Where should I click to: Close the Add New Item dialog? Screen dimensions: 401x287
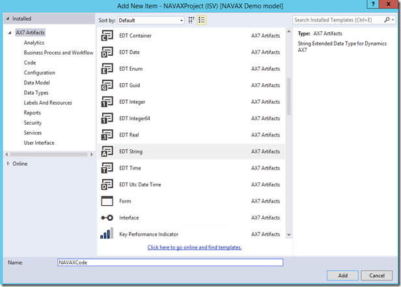pyautogui.click(x=388, y=4)
